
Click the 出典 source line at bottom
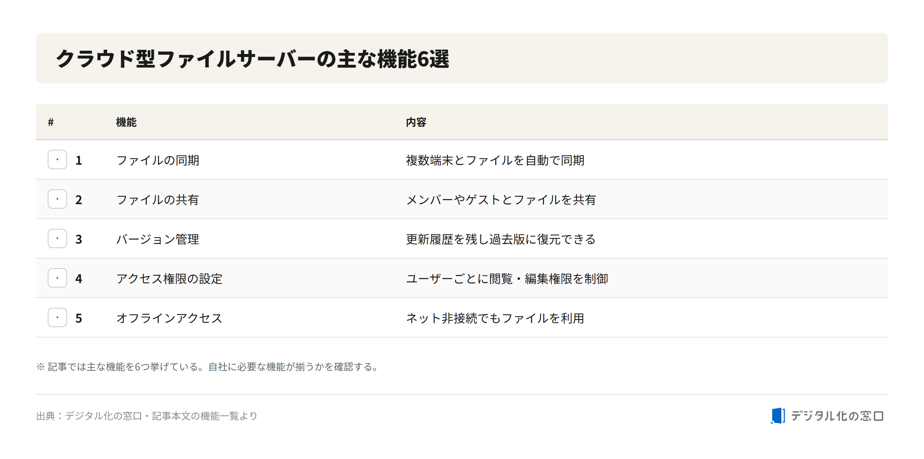click(x=147, y=416)
